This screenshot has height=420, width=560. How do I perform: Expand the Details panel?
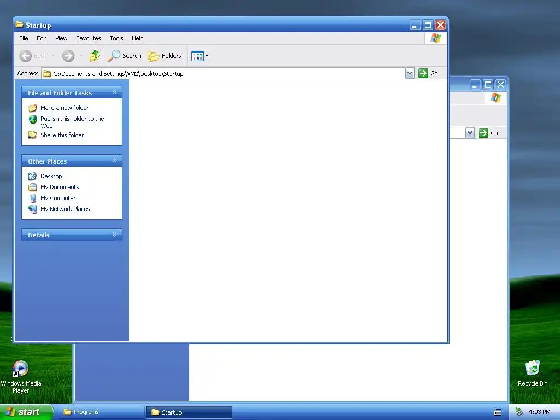[x=115, y=235]
